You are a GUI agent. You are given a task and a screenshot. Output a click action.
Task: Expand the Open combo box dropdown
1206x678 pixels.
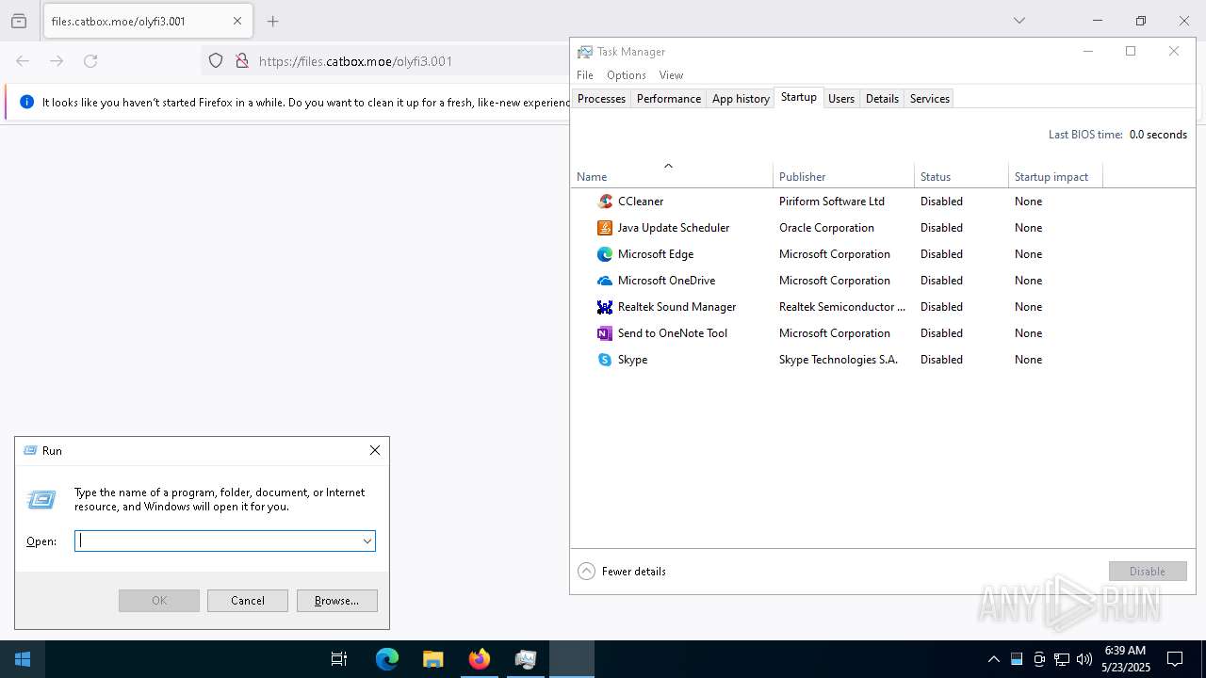(367, 541)
